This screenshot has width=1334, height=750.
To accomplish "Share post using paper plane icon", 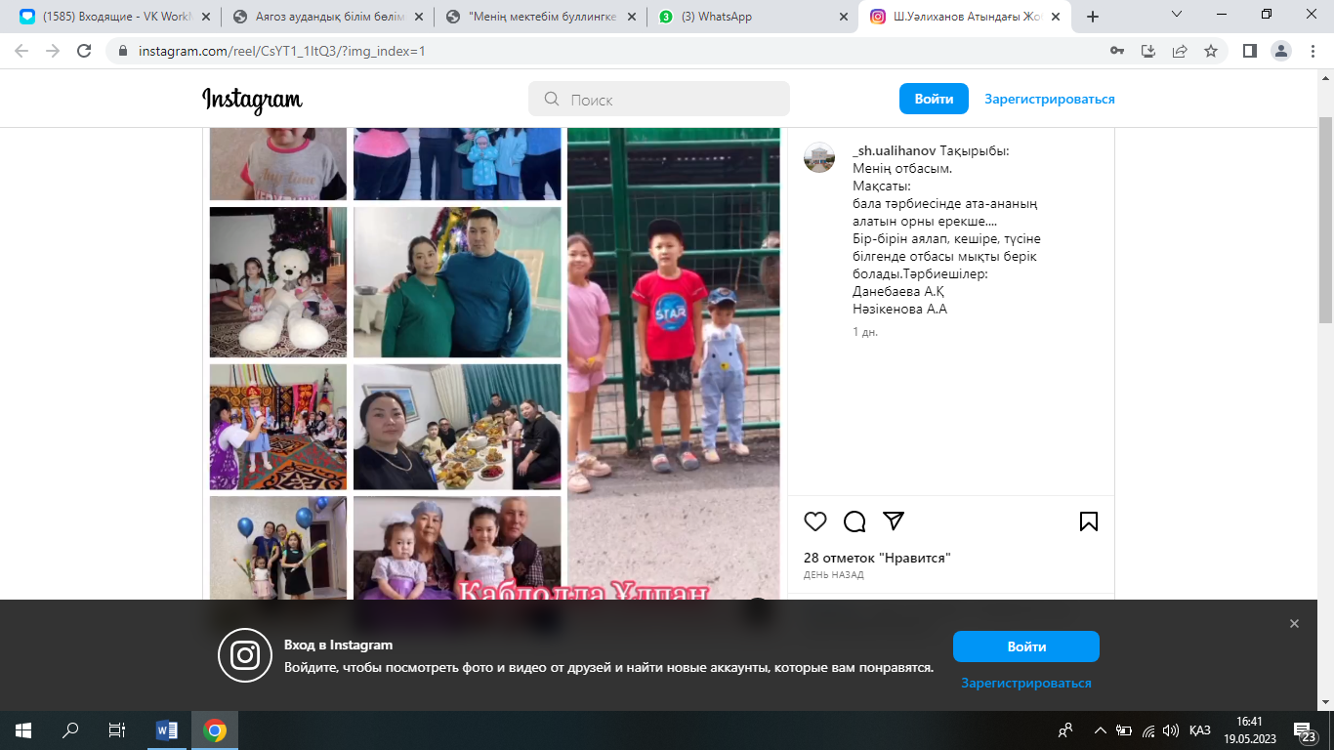I will point(894,521).
